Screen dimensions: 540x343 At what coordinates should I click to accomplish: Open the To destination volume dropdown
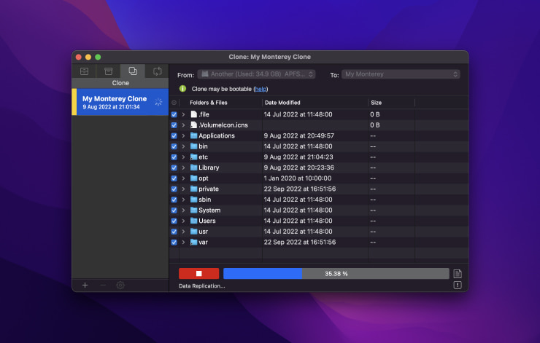click(x=401, y=74)
